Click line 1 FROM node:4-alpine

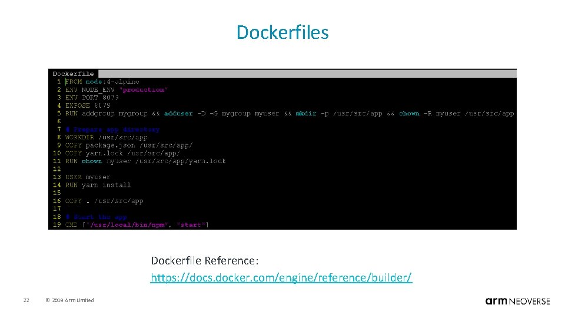point(102,81)
